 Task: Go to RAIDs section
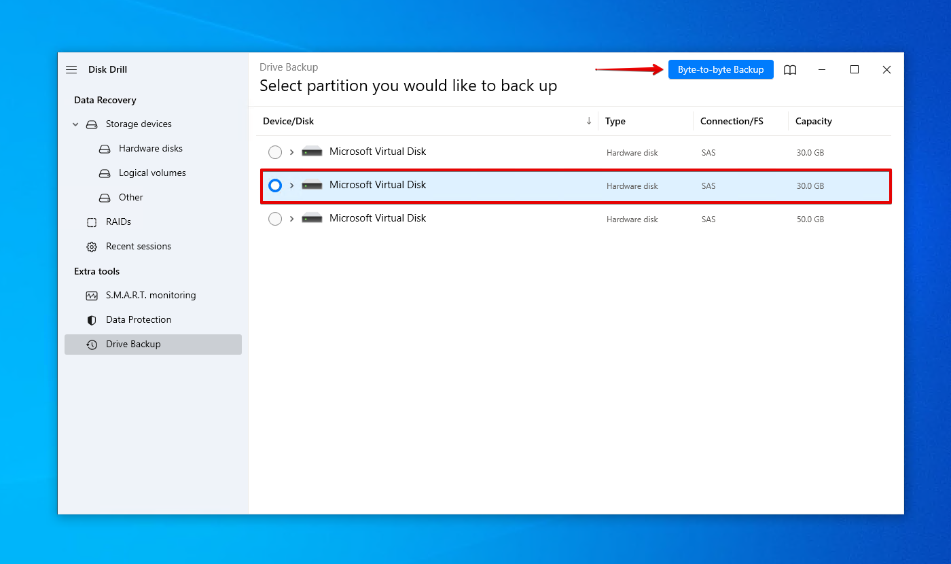118,222
